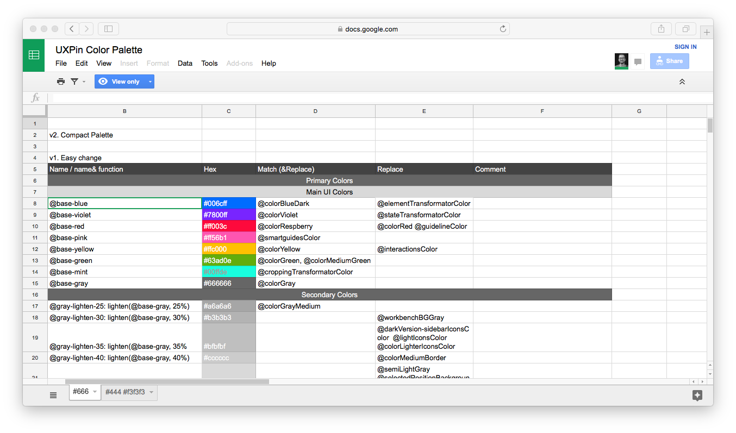This screenshot has width=736, height=433.
Task: Click the title UXPin Color Palette
Action: pyautogui.click(x=99, y=50)
